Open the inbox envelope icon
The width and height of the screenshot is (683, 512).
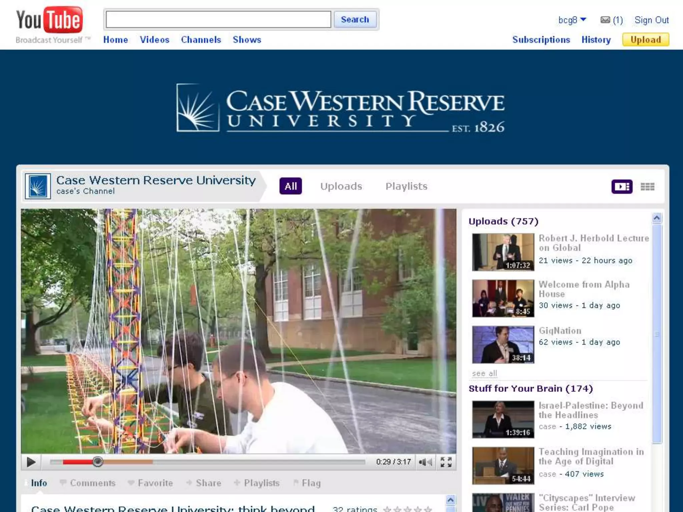pos(605,20)
